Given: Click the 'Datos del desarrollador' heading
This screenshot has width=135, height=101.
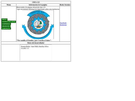Looking at the screenshot, I should point(36,43).
